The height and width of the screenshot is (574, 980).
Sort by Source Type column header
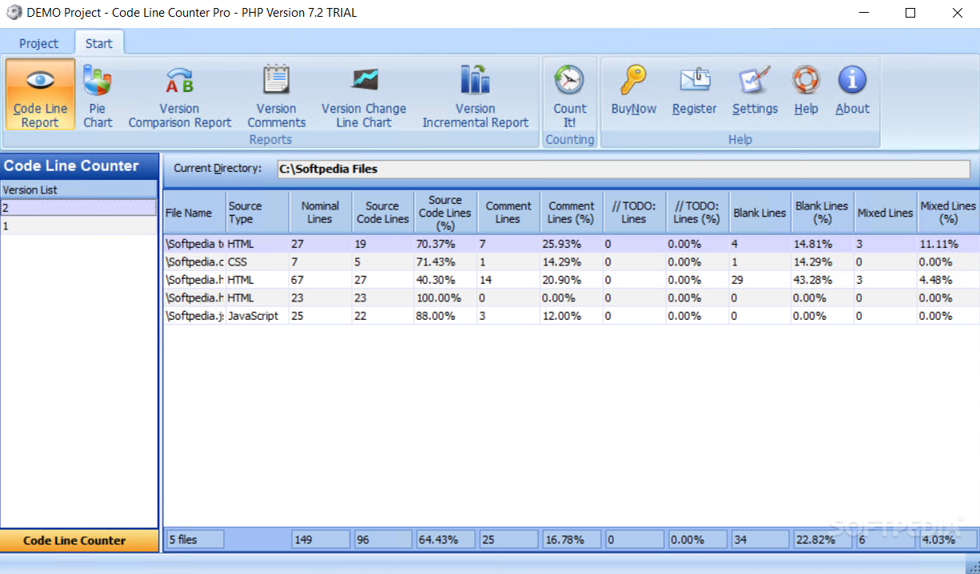[x=257, y=213]
